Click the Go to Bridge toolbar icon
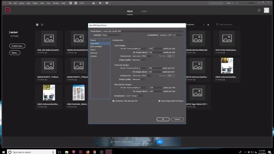274x154 pixels. [x=71, y=3]
